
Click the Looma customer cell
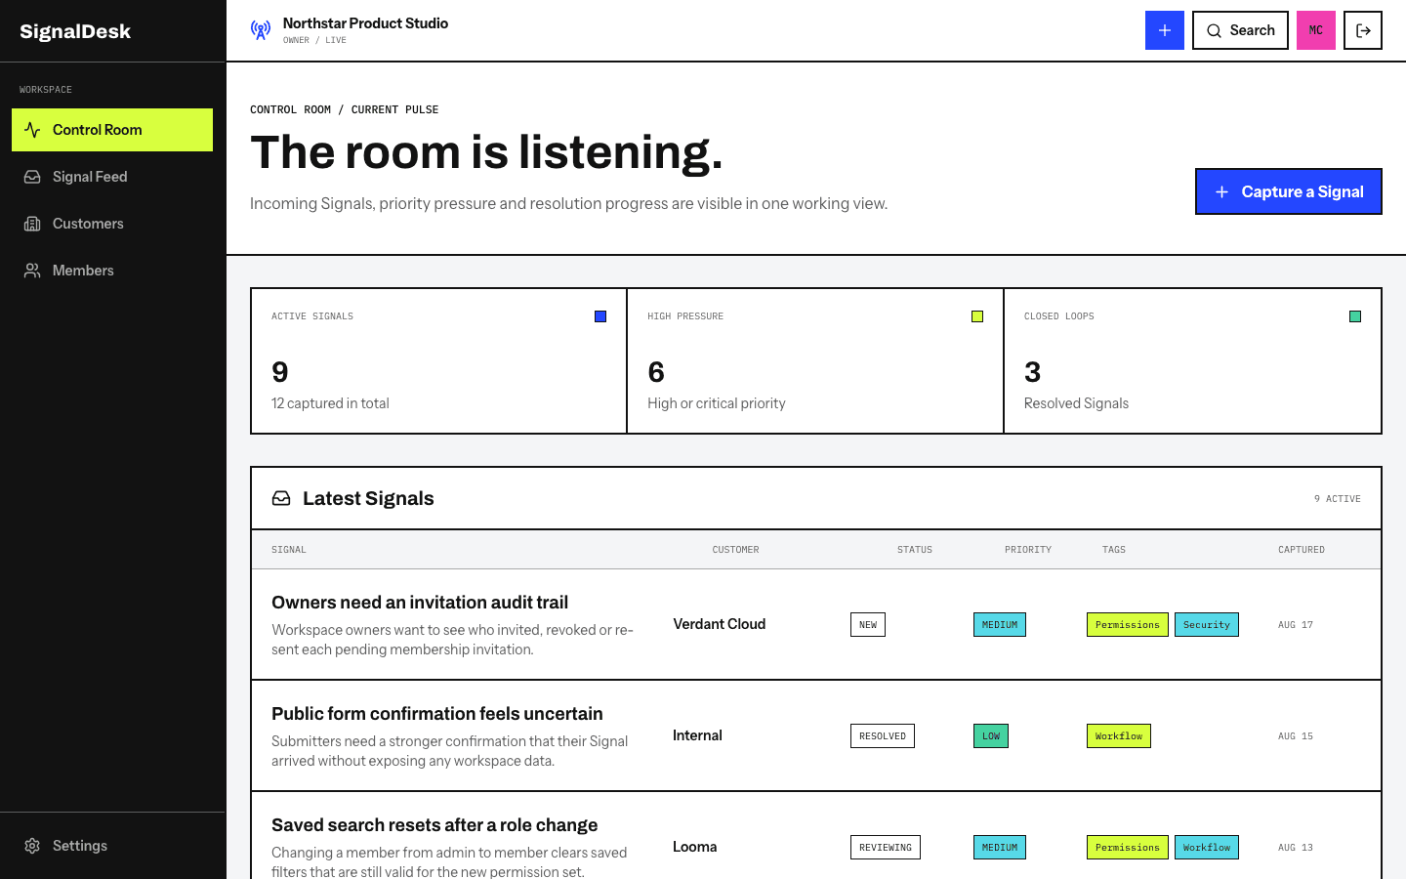[695, 847]
